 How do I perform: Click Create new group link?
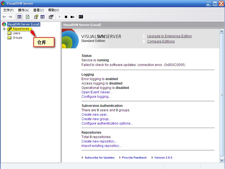(96, 119)
